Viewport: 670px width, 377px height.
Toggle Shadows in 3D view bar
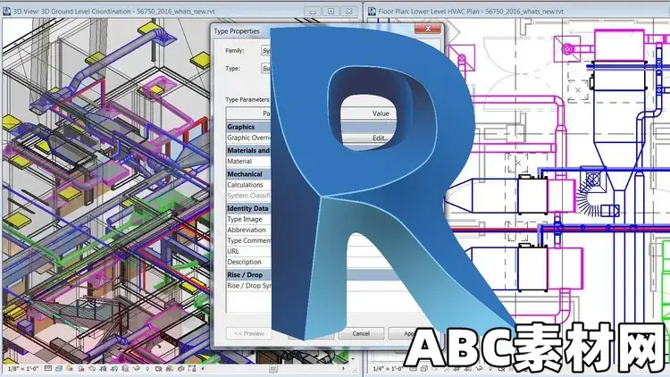81,368
